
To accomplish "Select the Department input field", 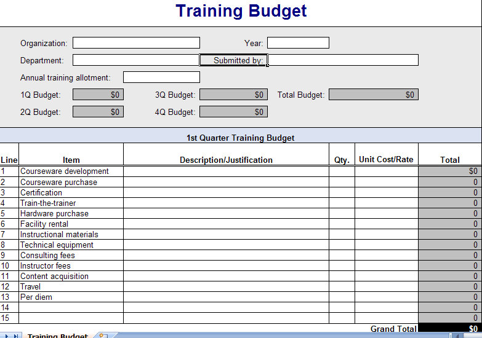I will tap(136, 60).
